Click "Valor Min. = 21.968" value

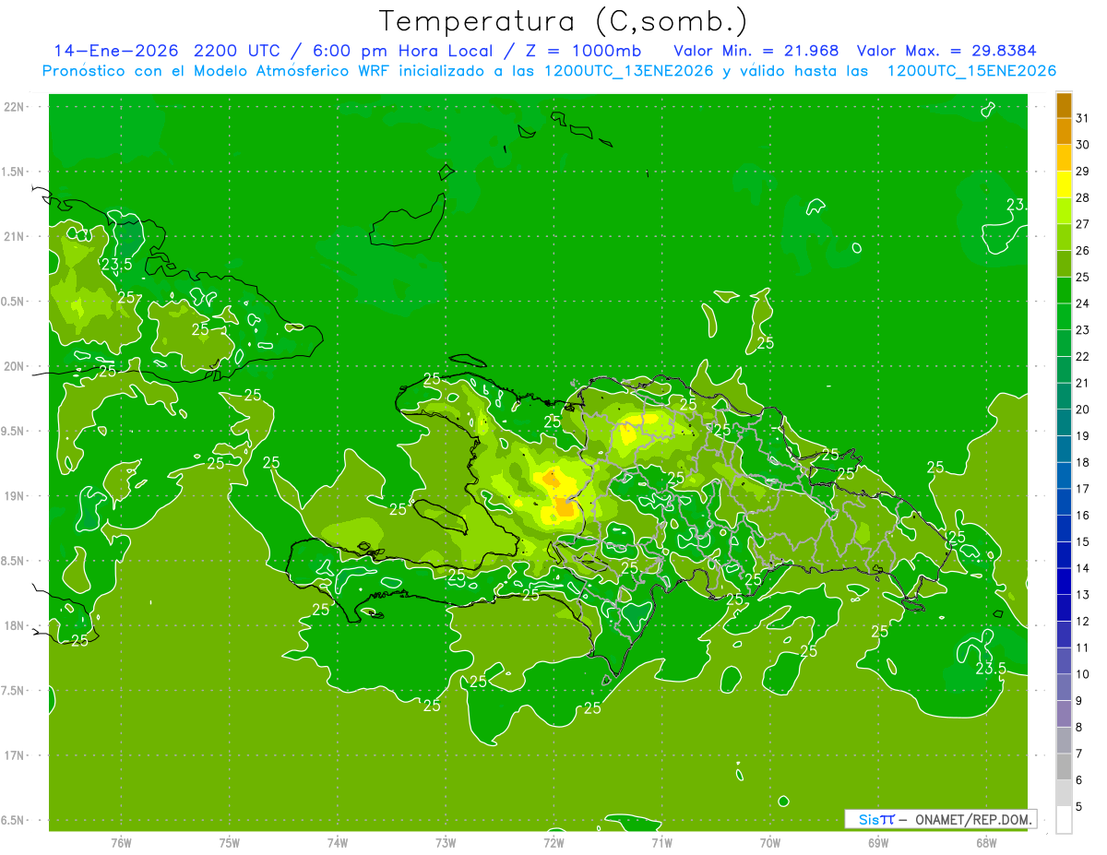[756, 51]
